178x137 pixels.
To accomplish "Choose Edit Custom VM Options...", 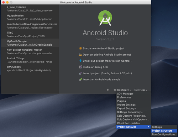I will tap(133, 120).
